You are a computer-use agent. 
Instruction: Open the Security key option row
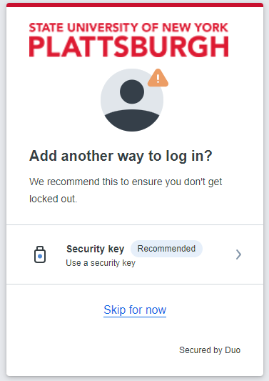coord(135,254)
